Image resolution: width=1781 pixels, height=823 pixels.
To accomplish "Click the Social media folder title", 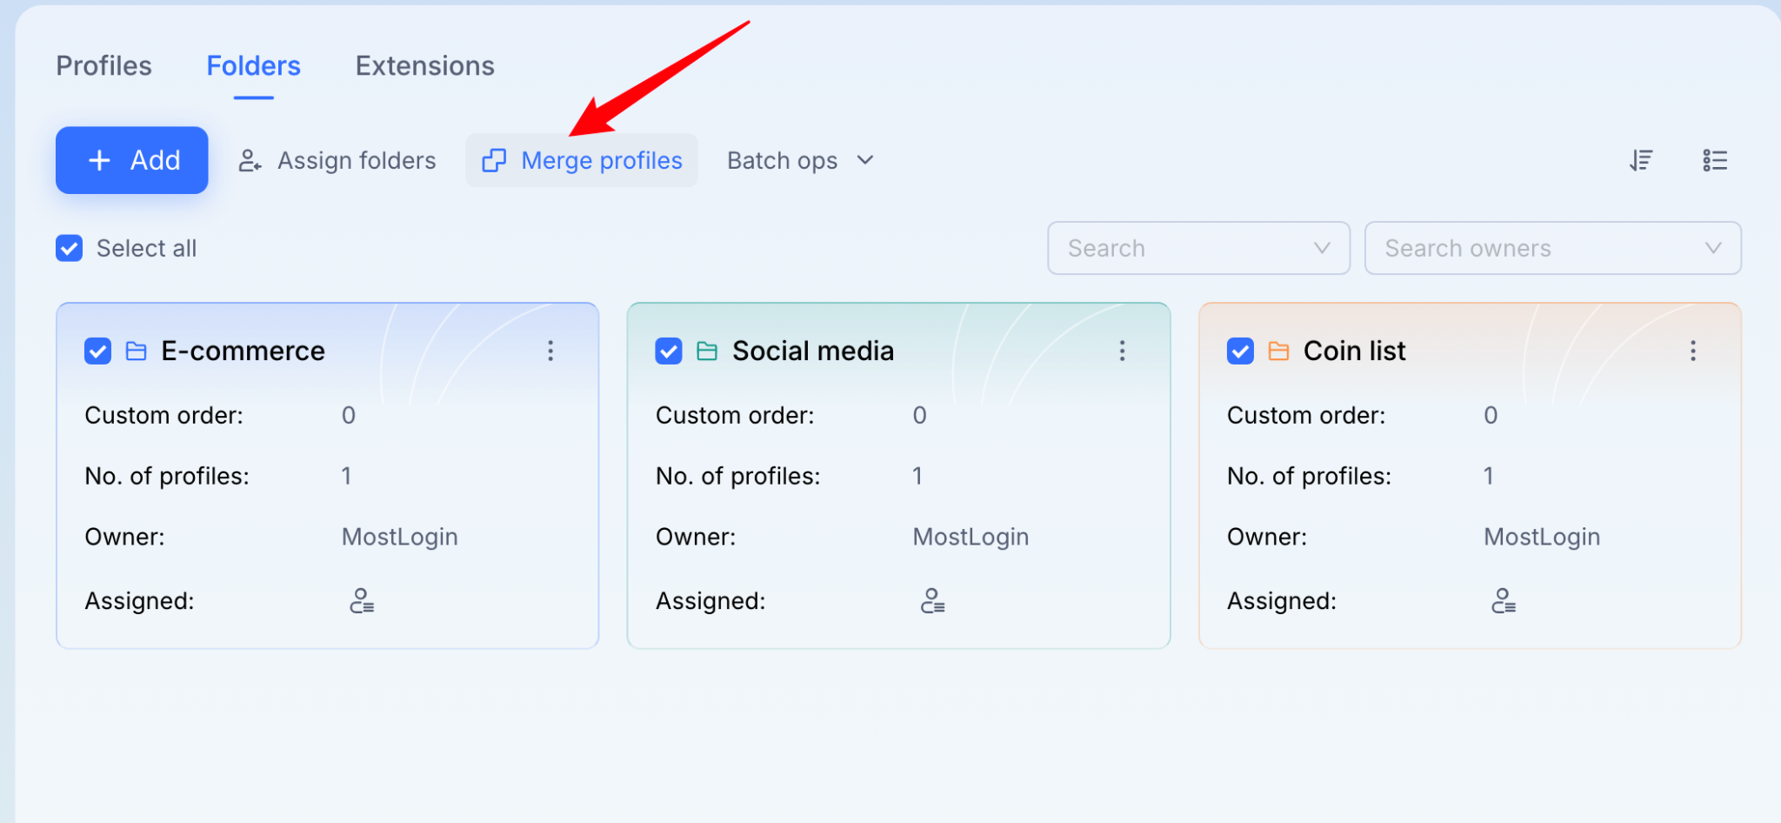I will (x=813, y=351).
